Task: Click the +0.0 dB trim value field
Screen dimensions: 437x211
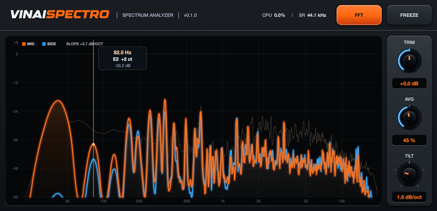Action: 409,84
